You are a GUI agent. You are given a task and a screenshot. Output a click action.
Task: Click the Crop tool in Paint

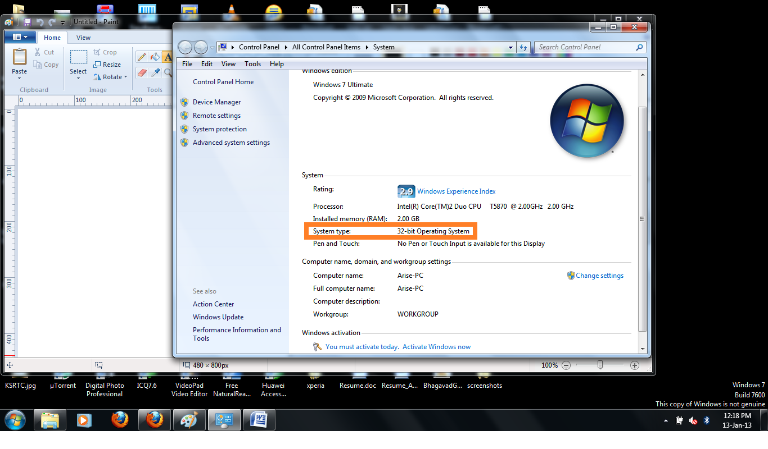click(x=105, y=52)
